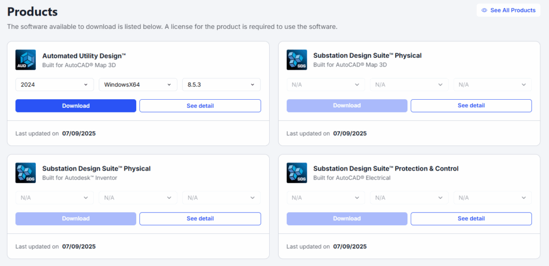549x266 pixels.
Task: Open the 2024 year dropdown
Action: pos(55,85)
